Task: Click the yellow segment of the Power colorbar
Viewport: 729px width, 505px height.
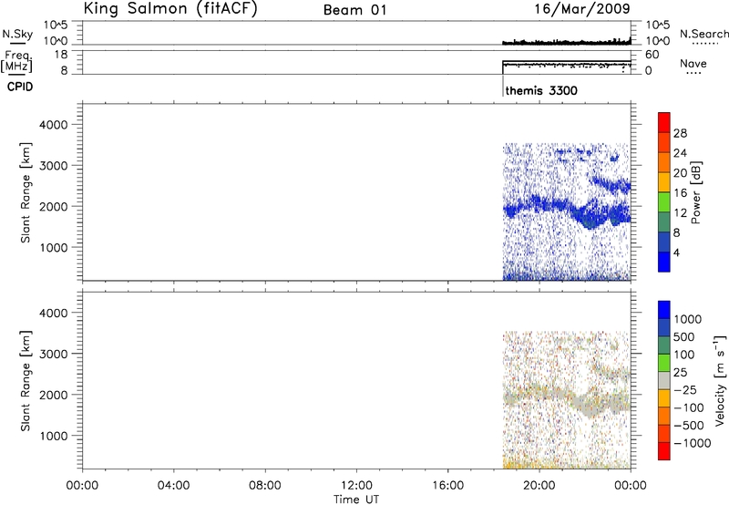Action: pos(664,181)
